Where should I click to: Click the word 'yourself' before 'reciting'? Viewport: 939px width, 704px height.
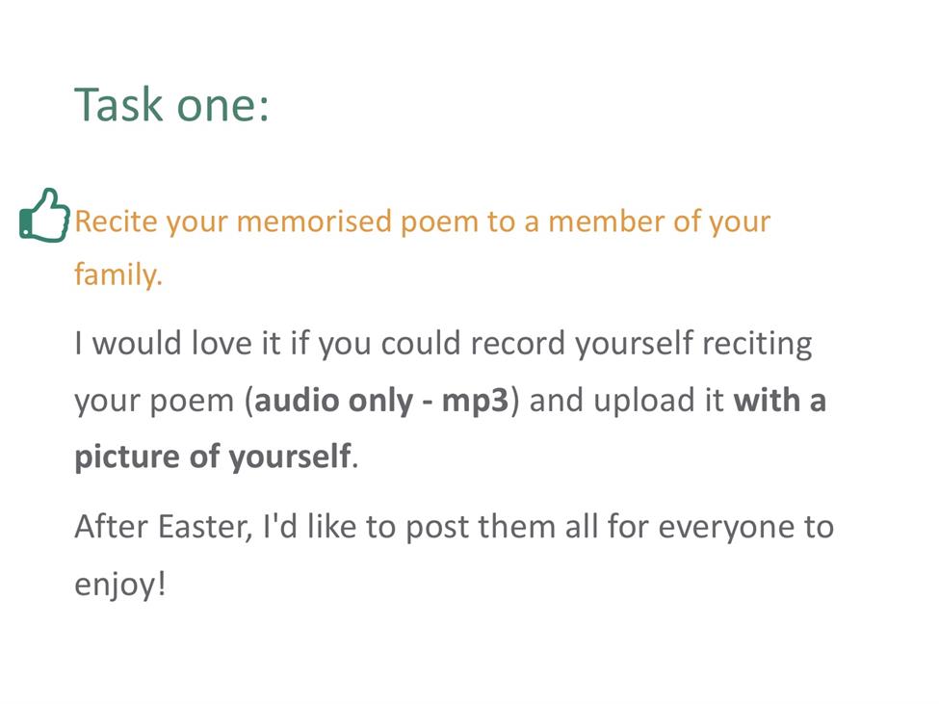point(634,344)
